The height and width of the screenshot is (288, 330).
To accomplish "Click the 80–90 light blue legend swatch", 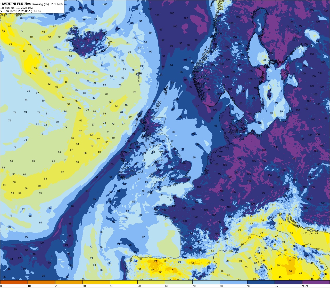I will tap(234, 282).
